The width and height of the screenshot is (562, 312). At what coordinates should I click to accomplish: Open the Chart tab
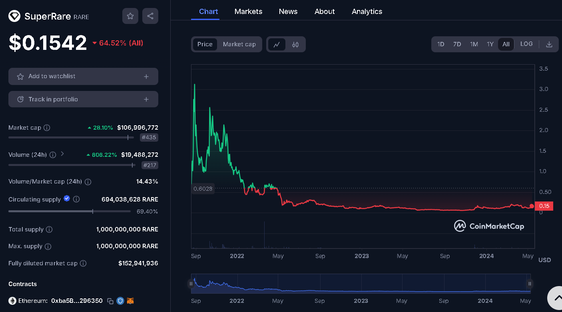[x=209, y=12]
